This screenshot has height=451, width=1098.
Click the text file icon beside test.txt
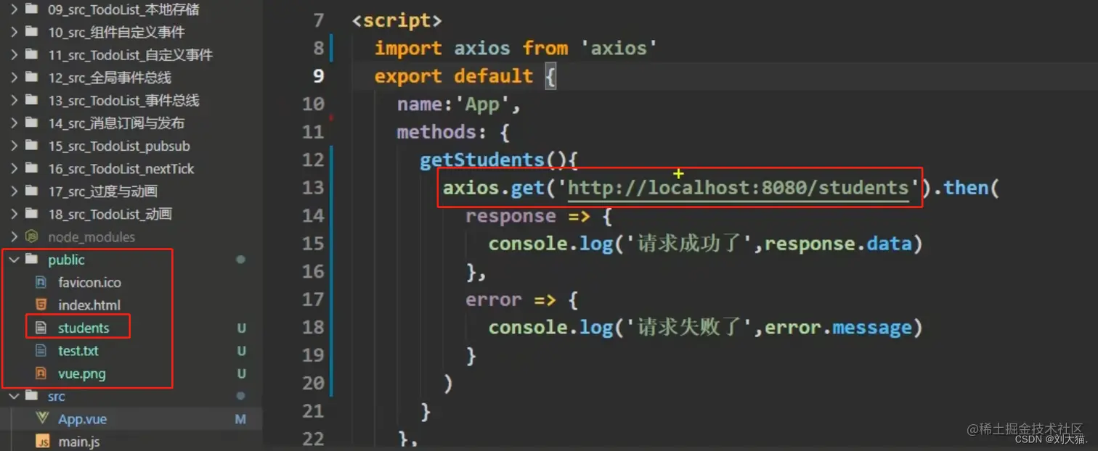coord(41,350)
